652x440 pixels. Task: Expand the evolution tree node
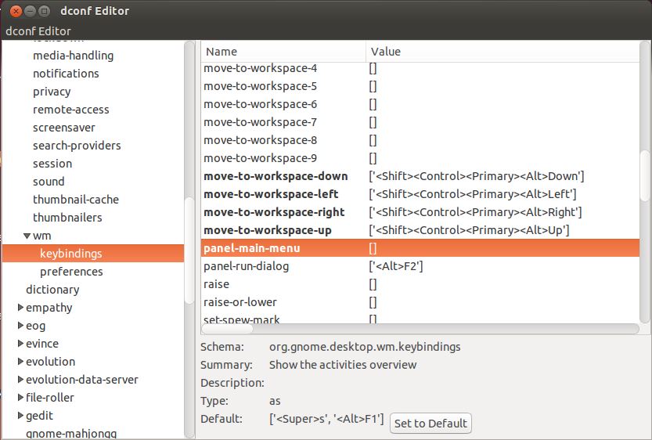(x=20, y=362)
